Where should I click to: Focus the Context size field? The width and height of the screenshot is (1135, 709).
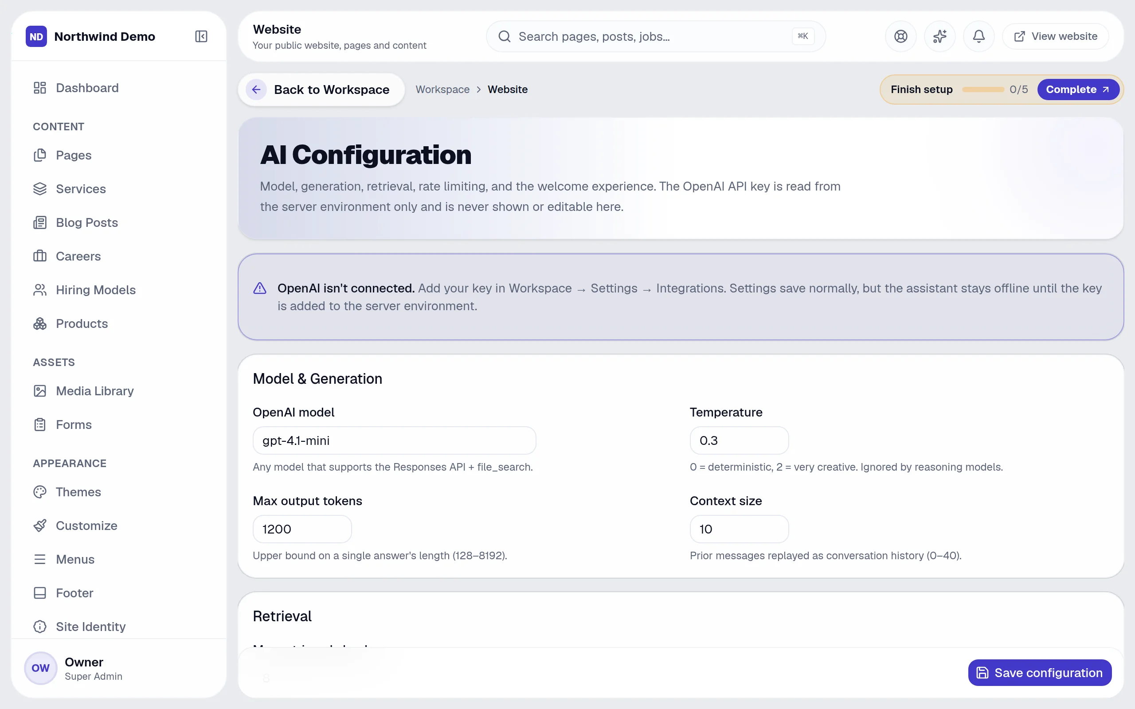(x=739, y=529)
